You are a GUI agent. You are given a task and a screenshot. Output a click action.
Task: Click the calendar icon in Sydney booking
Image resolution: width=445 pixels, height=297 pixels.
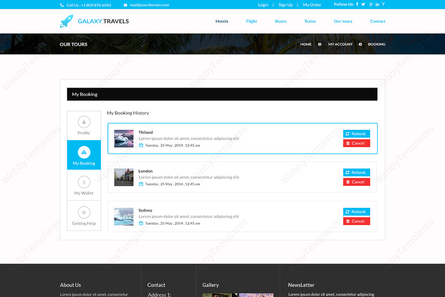(141, 223)
